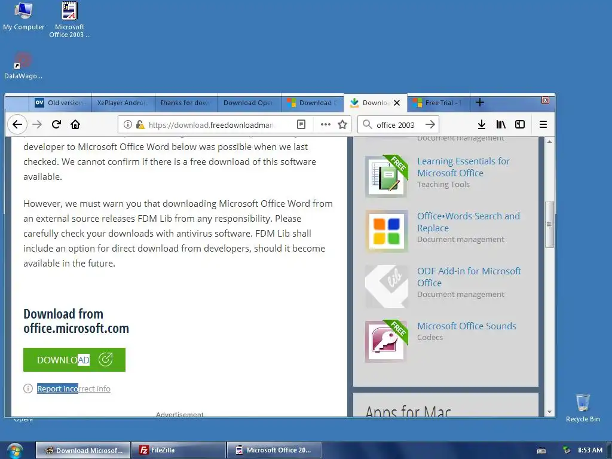Click the search magnifier icon
Viewport: 612px width, 459px height.
click(x=368, y=124)
